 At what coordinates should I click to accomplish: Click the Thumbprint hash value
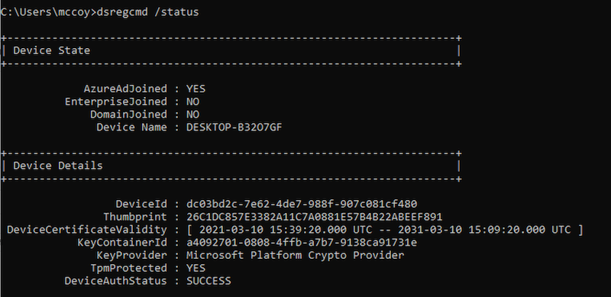314,217
